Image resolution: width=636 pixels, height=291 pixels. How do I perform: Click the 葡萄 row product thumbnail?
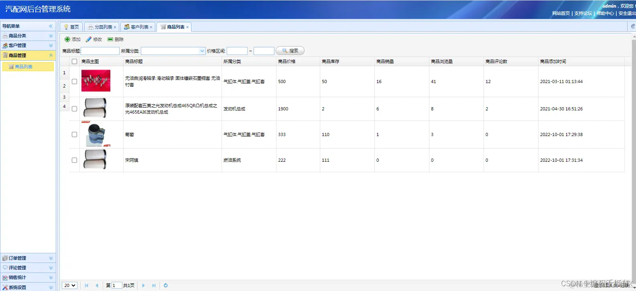click(96, 134)
